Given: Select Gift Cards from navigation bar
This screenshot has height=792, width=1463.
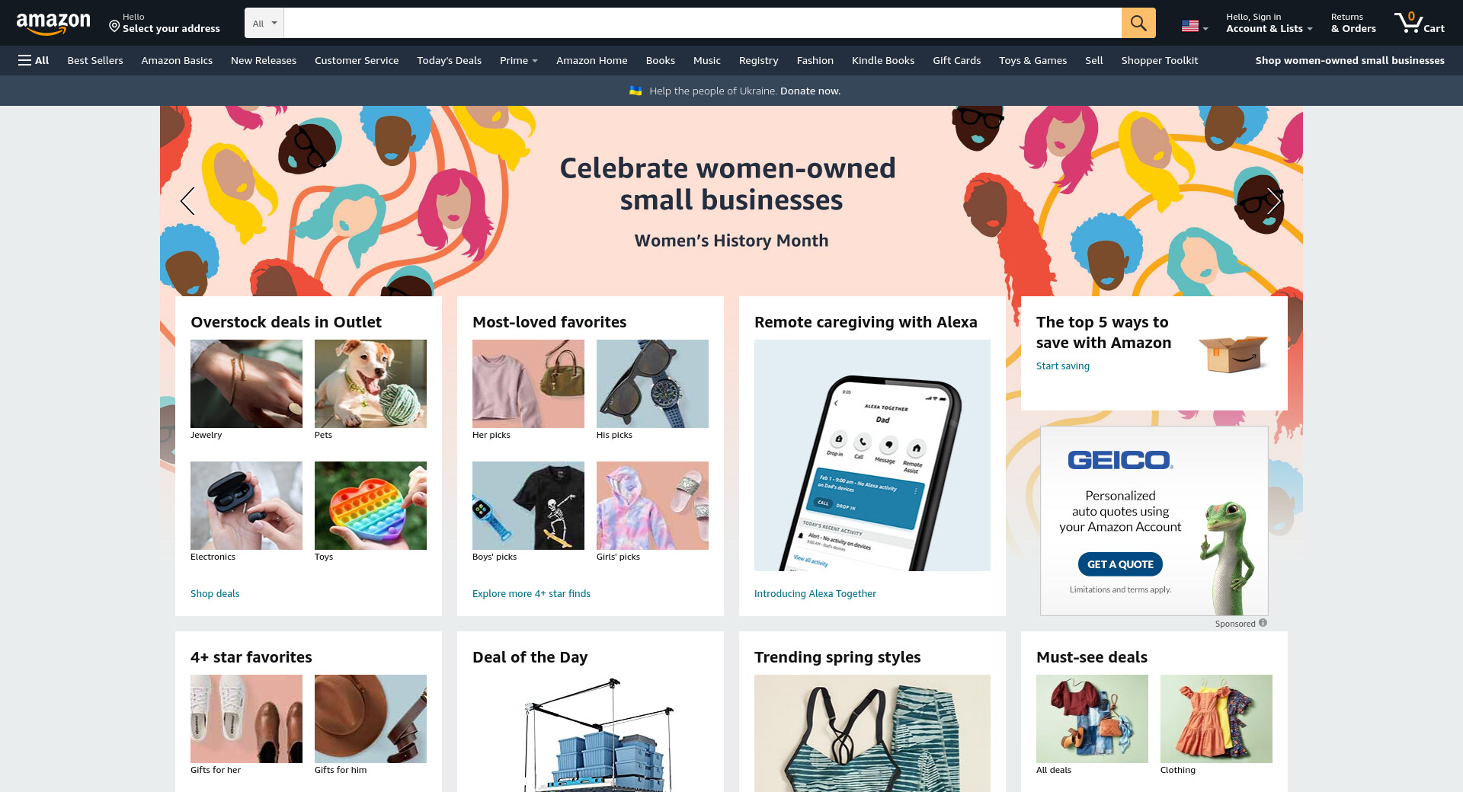Looking at the screenshot, I should 956,60.
